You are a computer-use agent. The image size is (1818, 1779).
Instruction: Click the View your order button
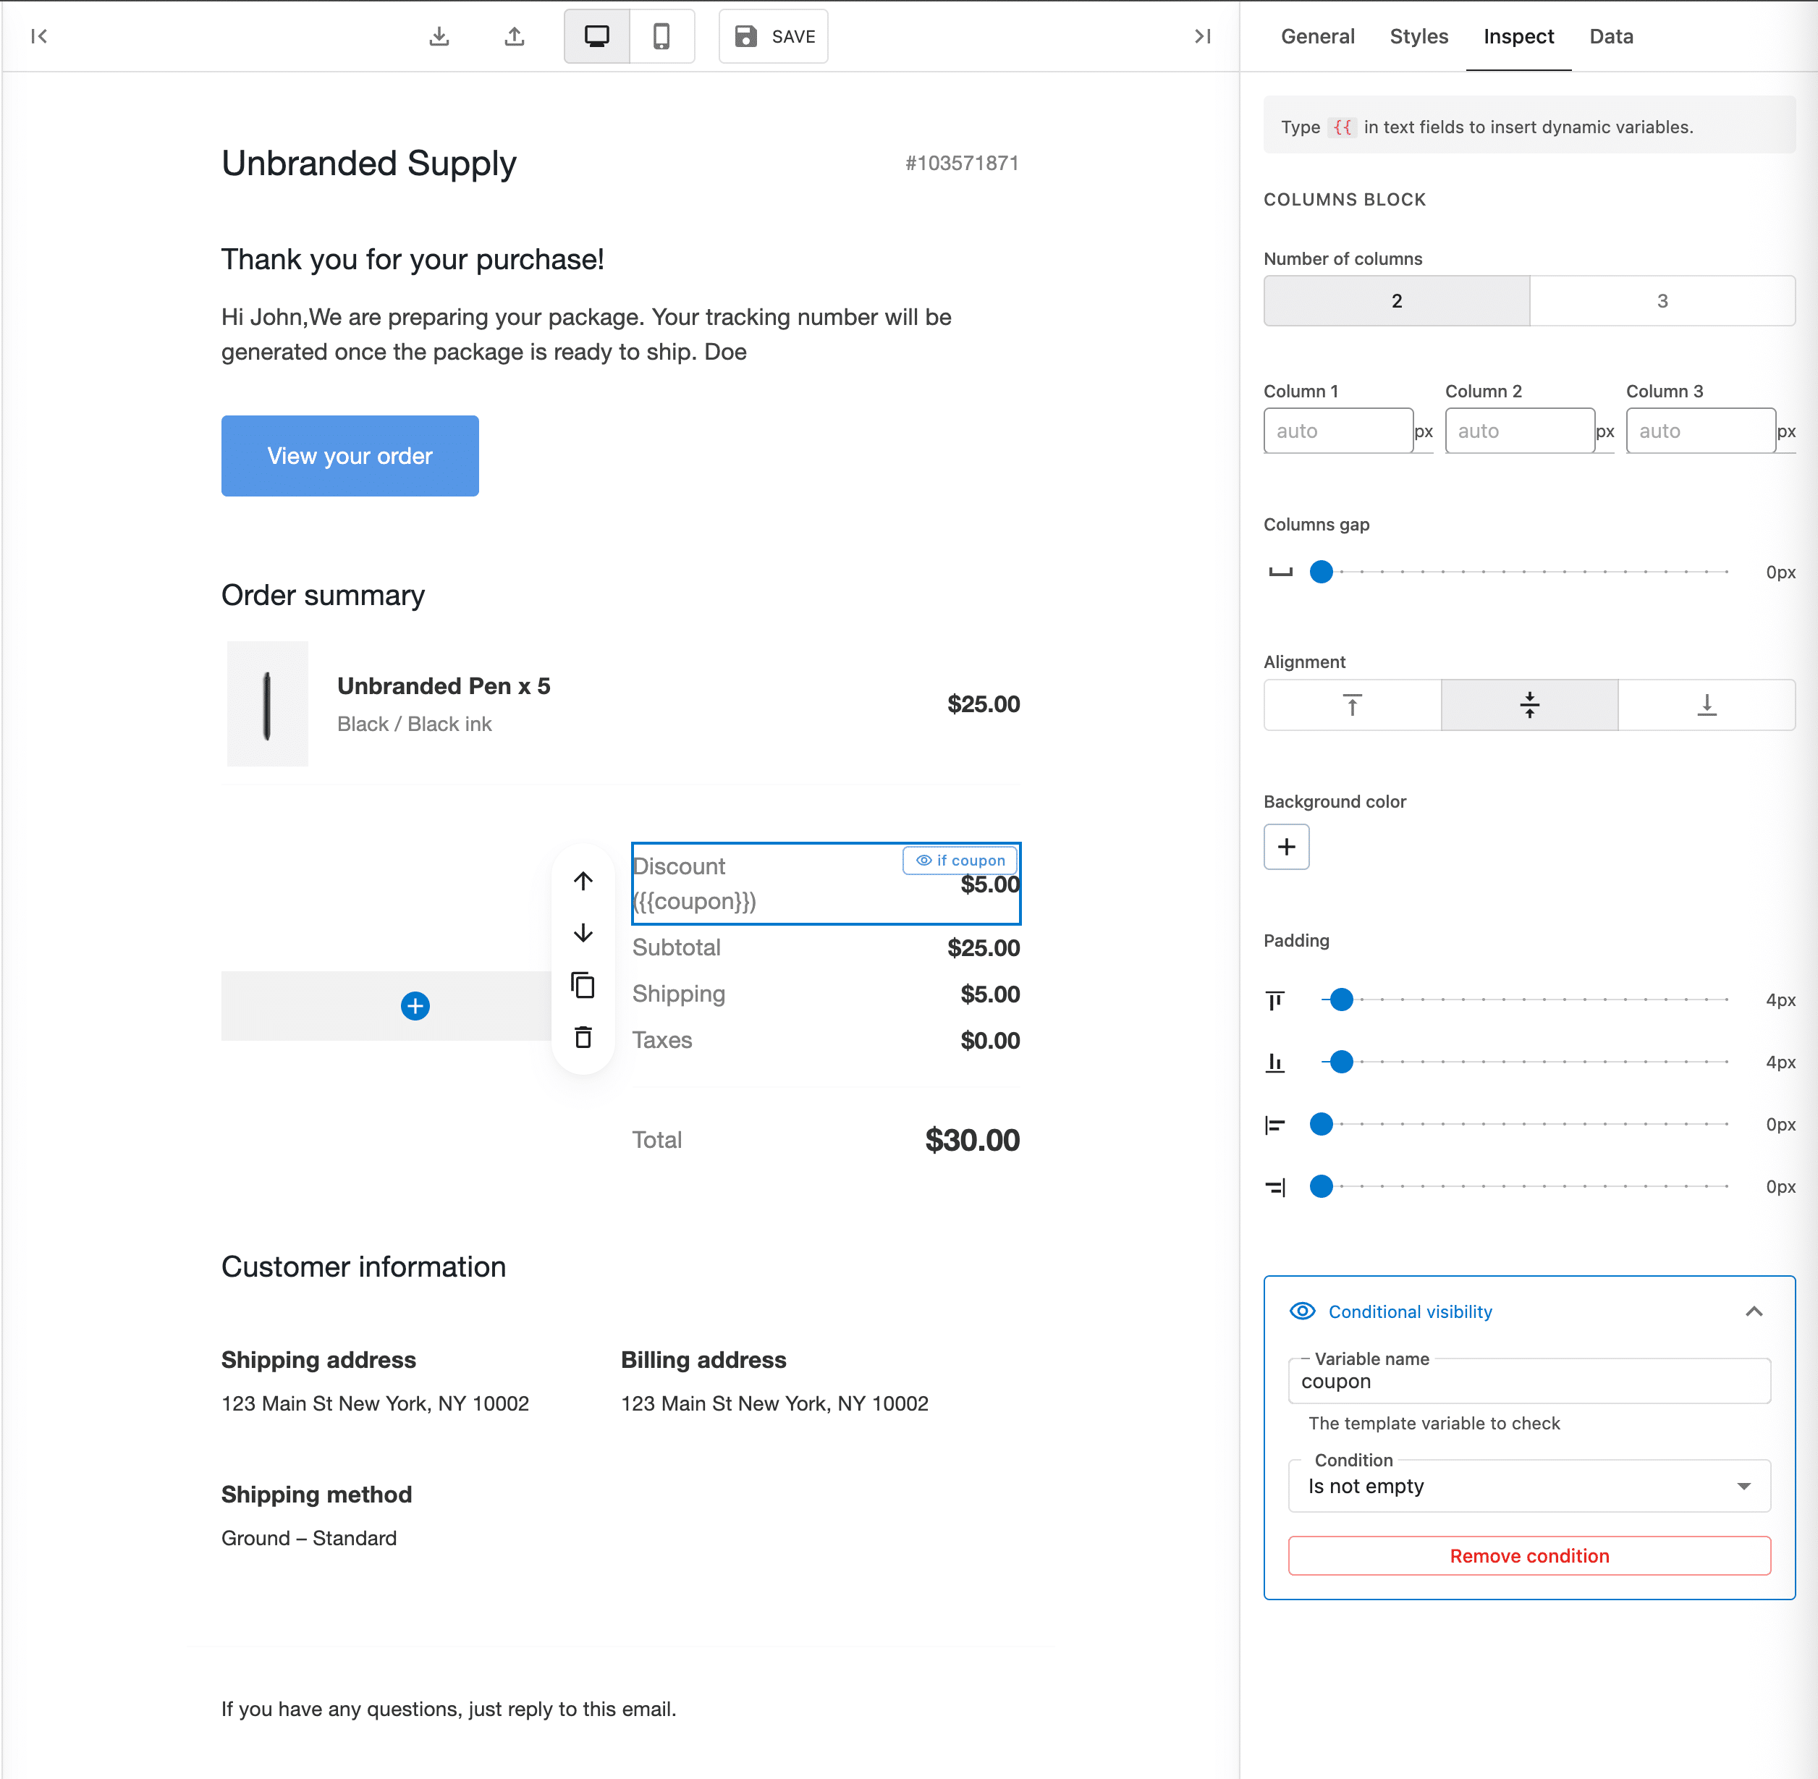(x=350, y=456)
